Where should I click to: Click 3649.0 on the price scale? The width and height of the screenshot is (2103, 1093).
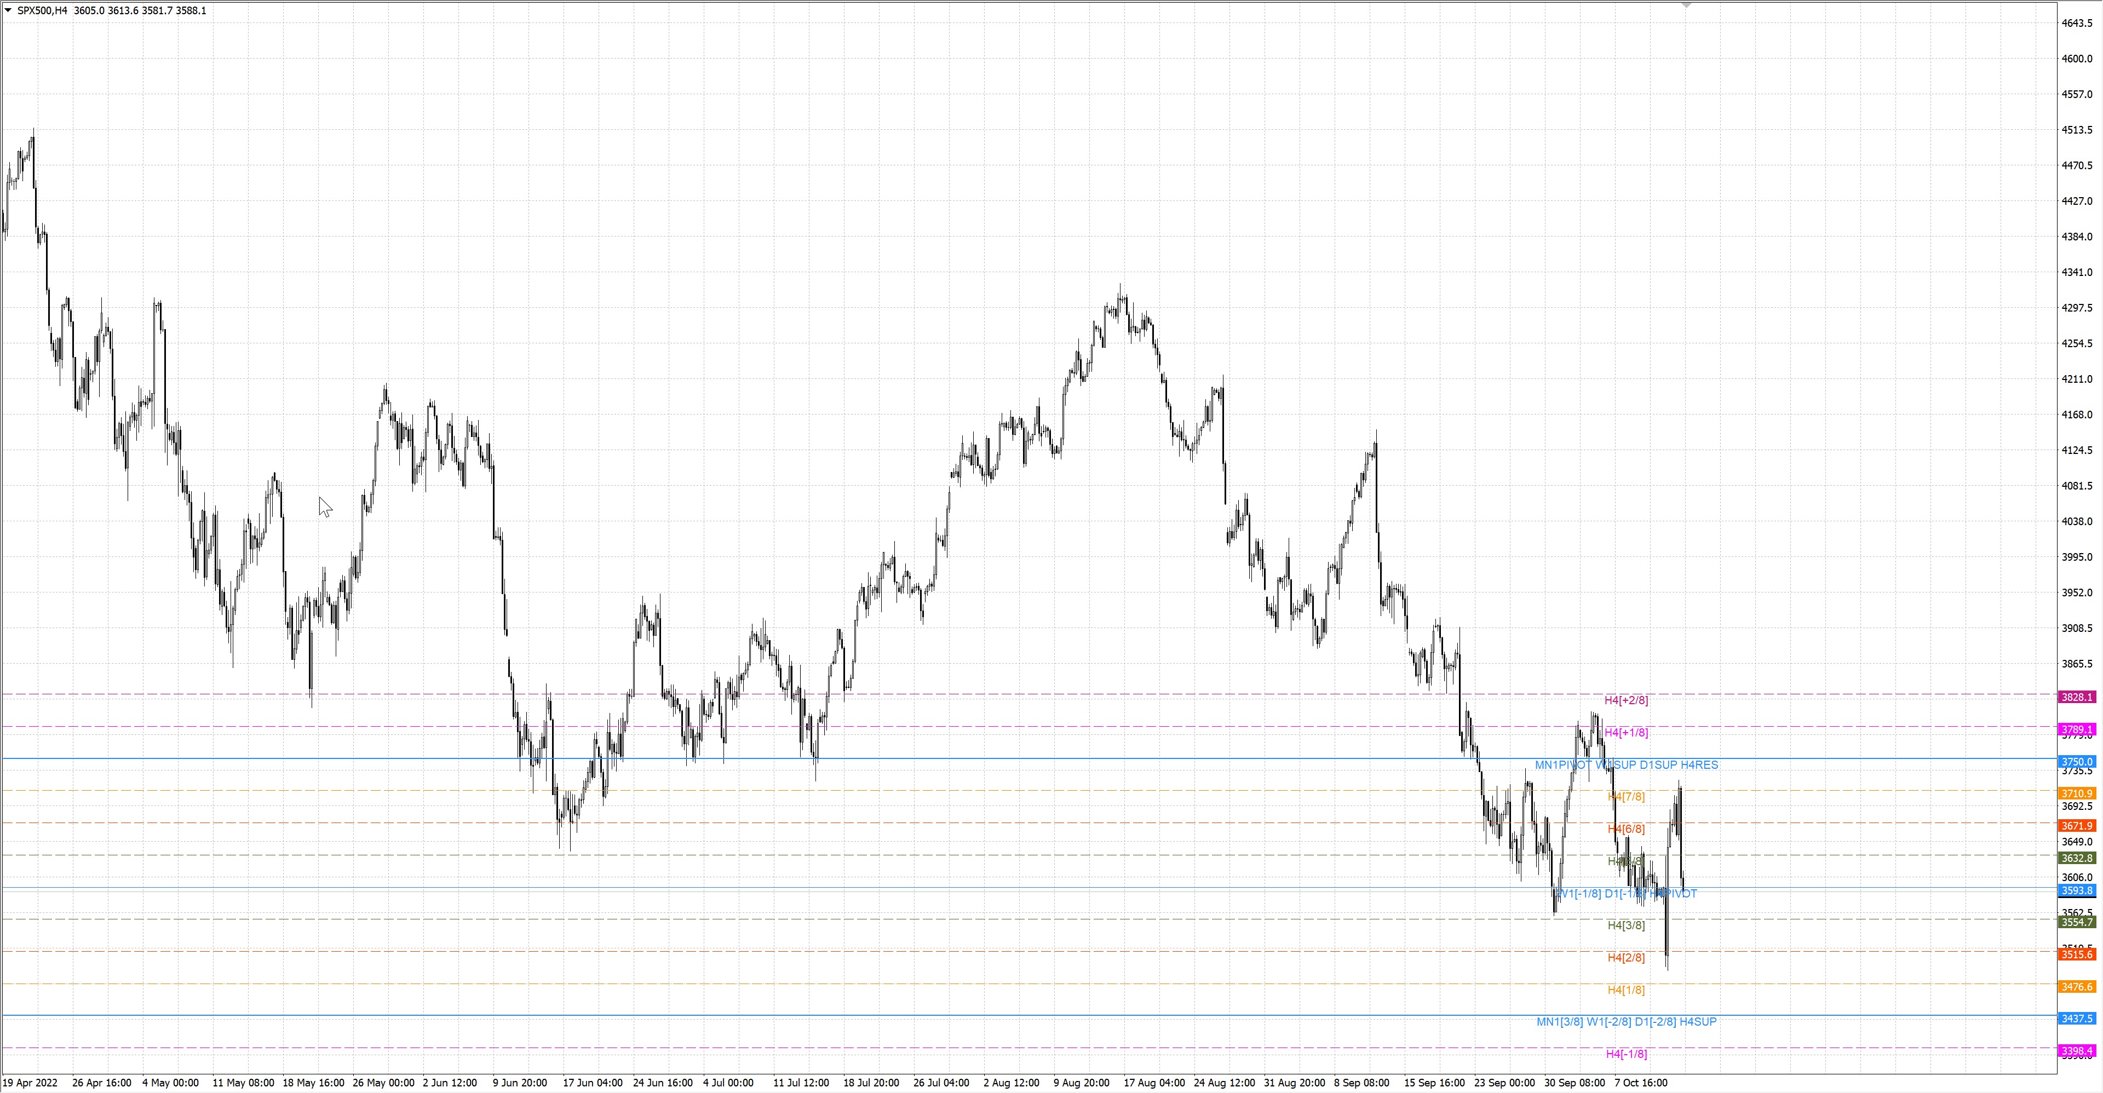point(2077,842)
